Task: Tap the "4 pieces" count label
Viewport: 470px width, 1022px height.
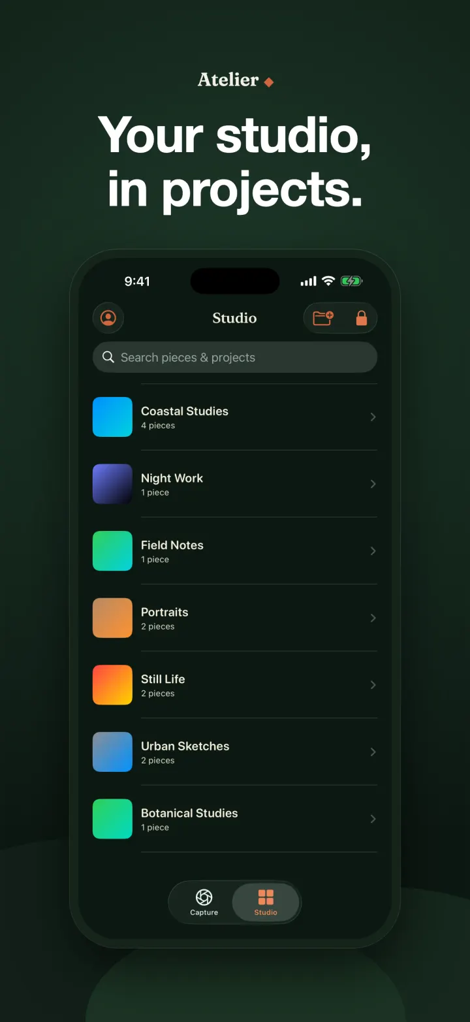Action: pyautogui.click(x=158, y=426)
